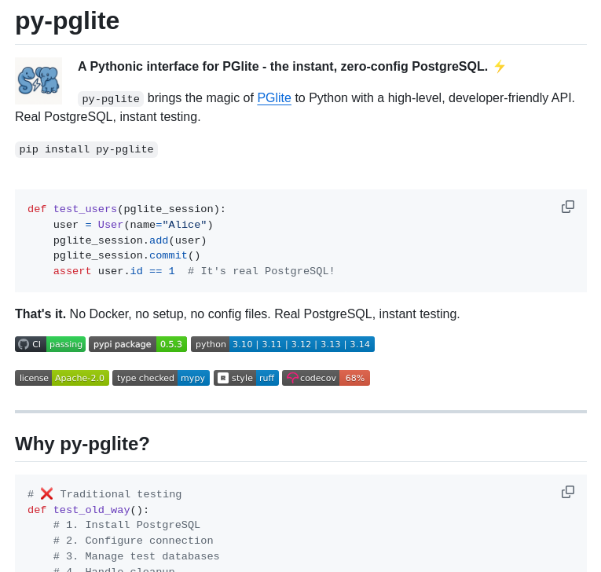Copy the Traditional testing code block
601x572 pixels.
568,492
